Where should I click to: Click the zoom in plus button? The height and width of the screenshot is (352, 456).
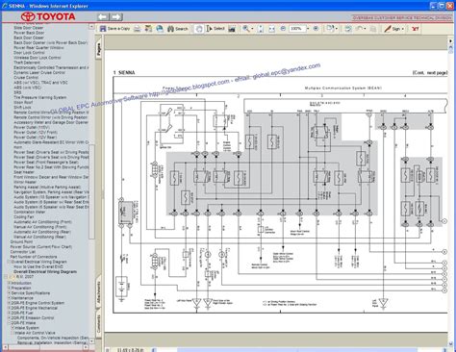[x=316, y=29]
